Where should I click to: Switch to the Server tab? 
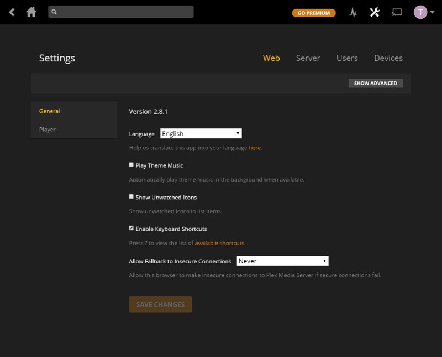click(x=308, y=58)
